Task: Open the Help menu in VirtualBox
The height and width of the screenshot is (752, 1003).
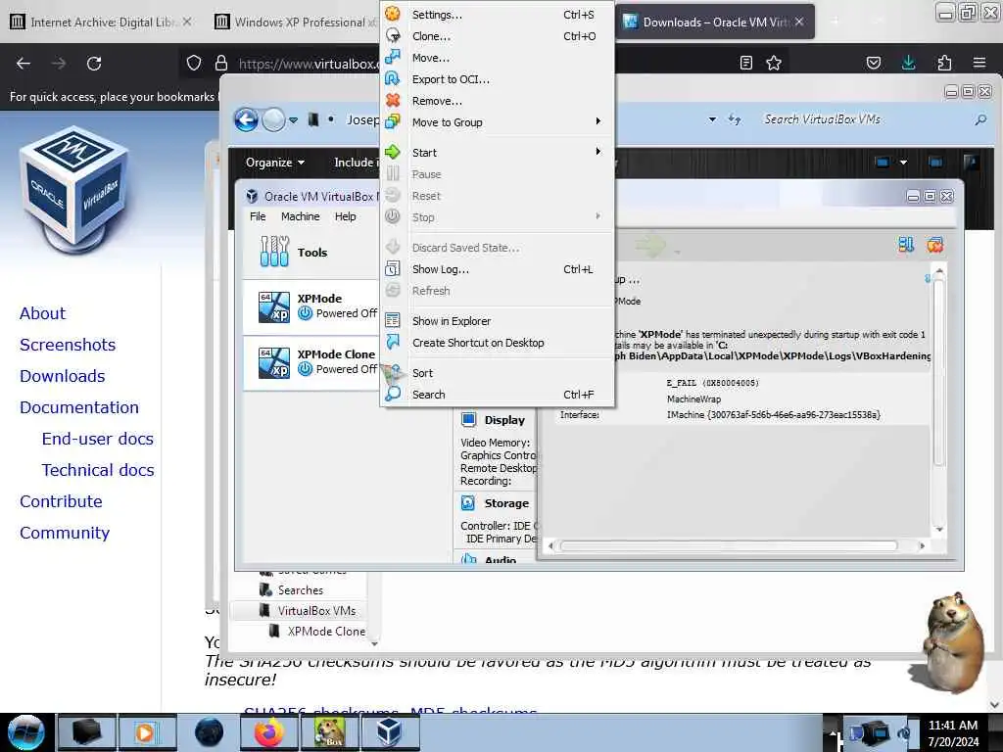Action: click(x=346, y=216)
